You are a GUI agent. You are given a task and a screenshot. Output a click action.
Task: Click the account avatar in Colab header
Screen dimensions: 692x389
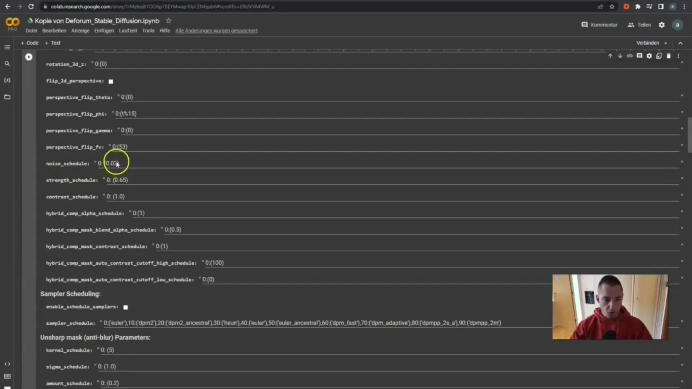pyautogui.click(x=678, y=25)
